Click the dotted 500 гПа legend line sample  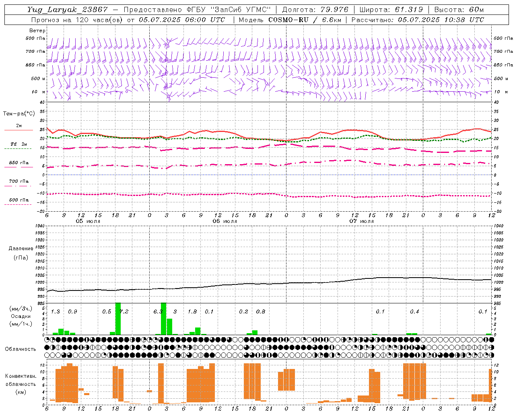(x=18, y=205)
